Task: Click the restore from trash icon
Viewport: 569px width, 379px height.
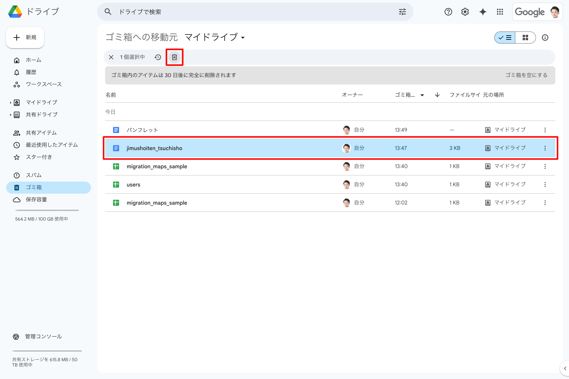Action: [x=158, y=57]
